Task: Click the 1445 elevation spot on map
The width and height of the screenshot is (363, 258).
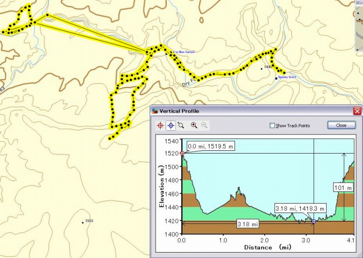Action: (x=262, y=69)
